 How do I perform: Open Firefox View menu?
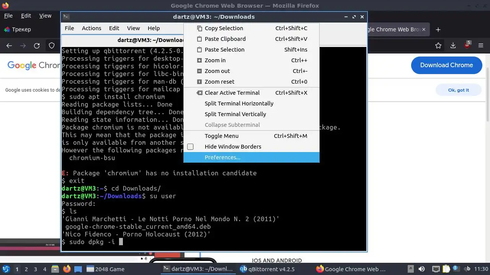45,16
